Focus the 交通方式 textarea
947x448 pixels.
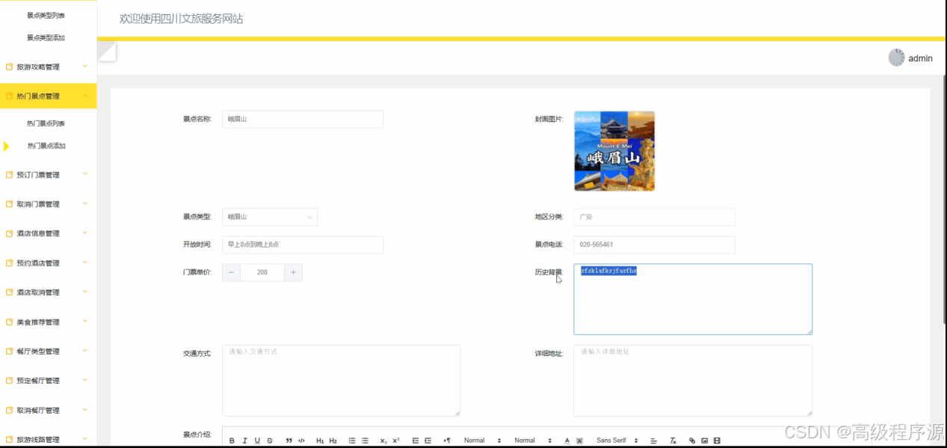341,380
